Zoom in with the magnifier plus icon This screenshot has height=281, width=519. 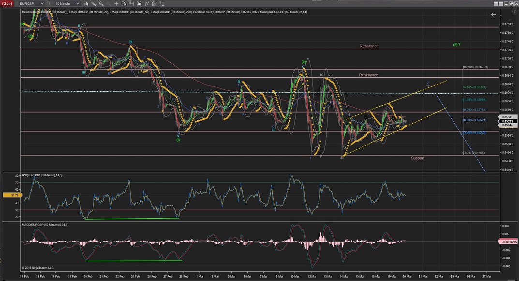pos(101,4)
